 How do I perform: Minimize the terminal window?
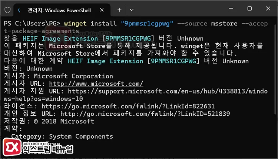tap(231, 8)
